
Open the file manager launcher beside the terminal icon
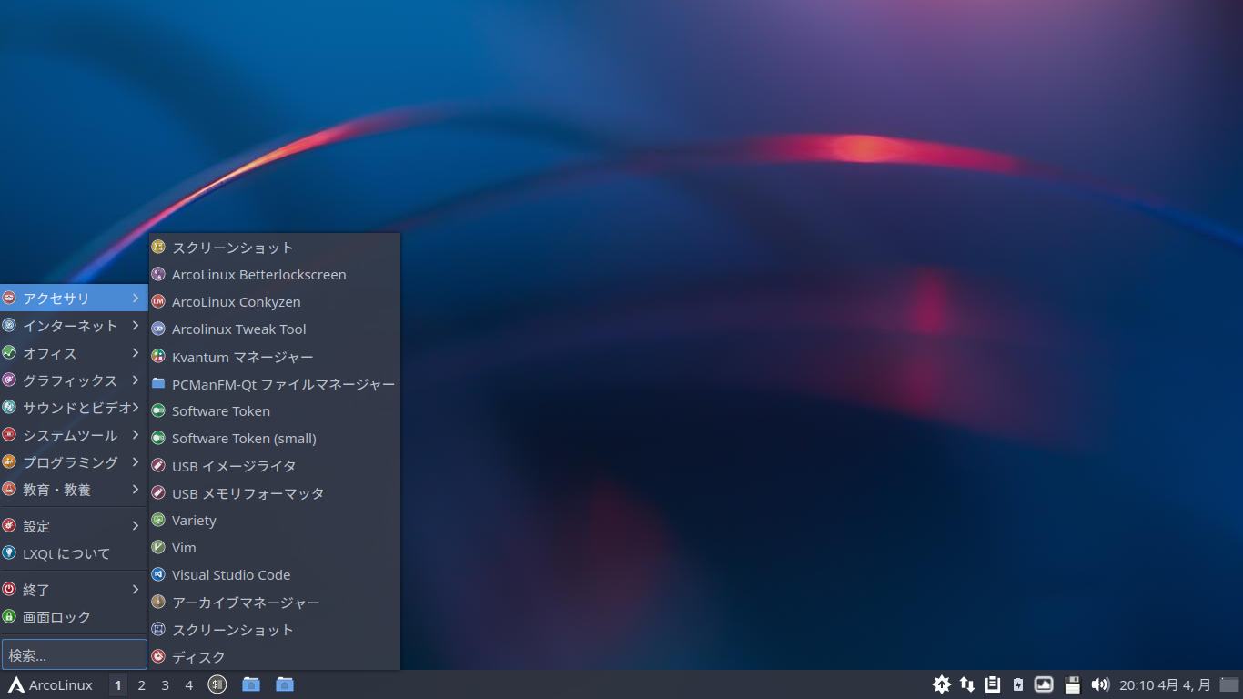(251, 684)
